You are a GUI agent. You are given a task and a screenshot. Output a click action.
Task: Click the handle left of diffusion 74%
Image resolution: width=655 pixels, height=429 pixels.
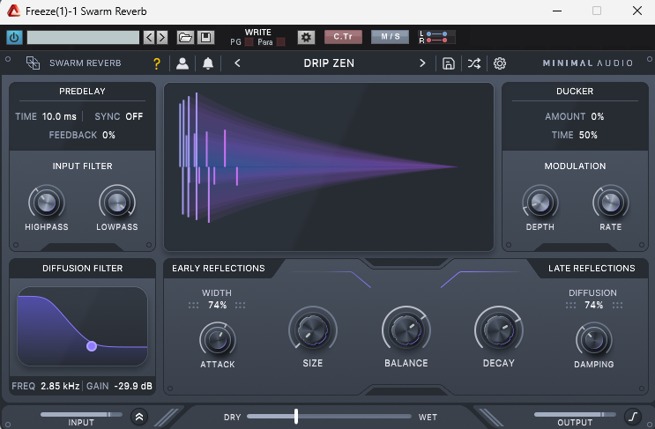(570, 306)
